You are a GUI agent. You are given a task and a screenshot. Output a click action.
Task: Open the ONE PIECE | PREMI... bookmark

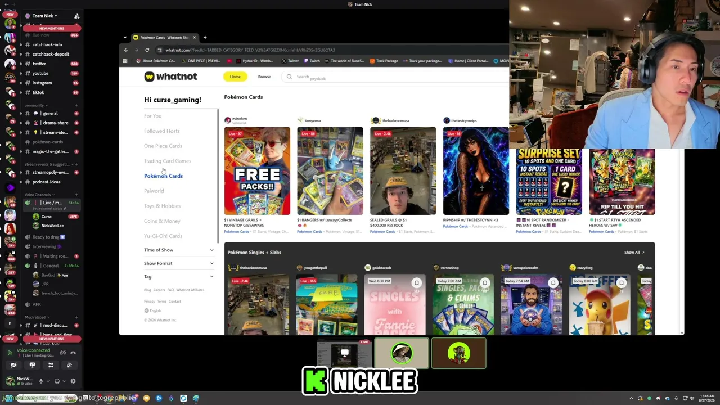(x=201, y=61)
